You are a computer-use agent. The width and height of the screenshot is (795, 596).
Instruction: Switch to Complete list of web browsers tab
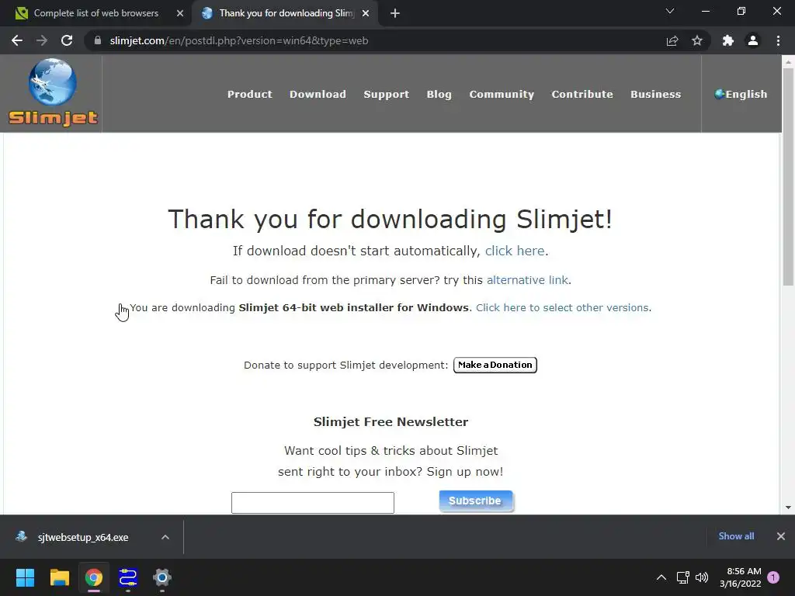(95, 13)
